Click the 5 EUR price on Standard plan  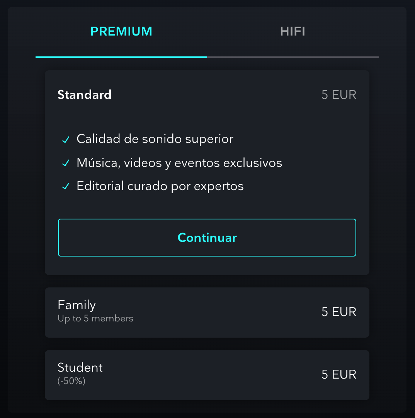point(338,95)
